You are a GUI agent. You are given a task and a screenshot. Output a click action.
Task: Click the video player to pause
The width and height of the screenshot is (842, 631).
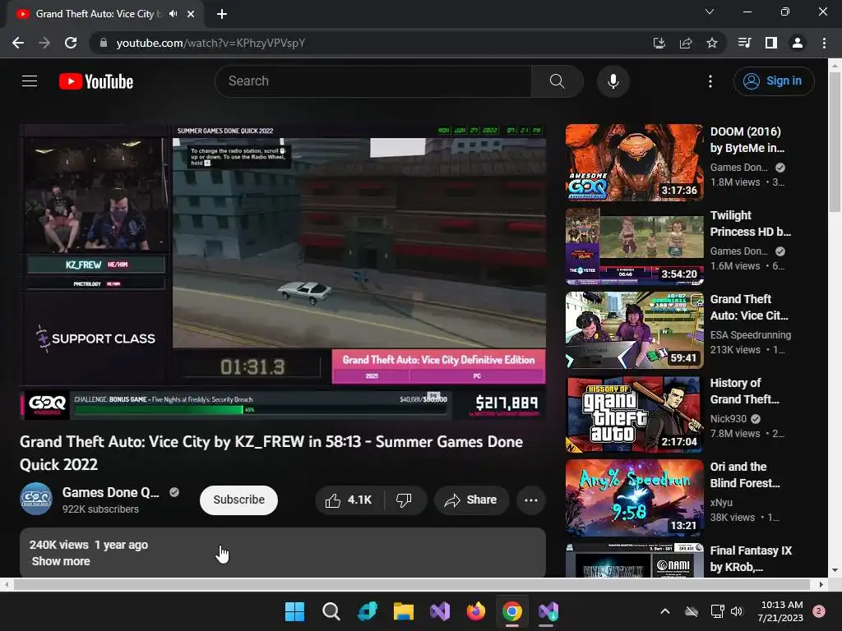[x=283, y=271]
